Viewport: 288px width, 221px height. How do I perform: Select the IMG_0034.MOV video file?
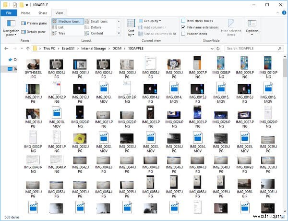pyautogui.click(x=198, y=142)
